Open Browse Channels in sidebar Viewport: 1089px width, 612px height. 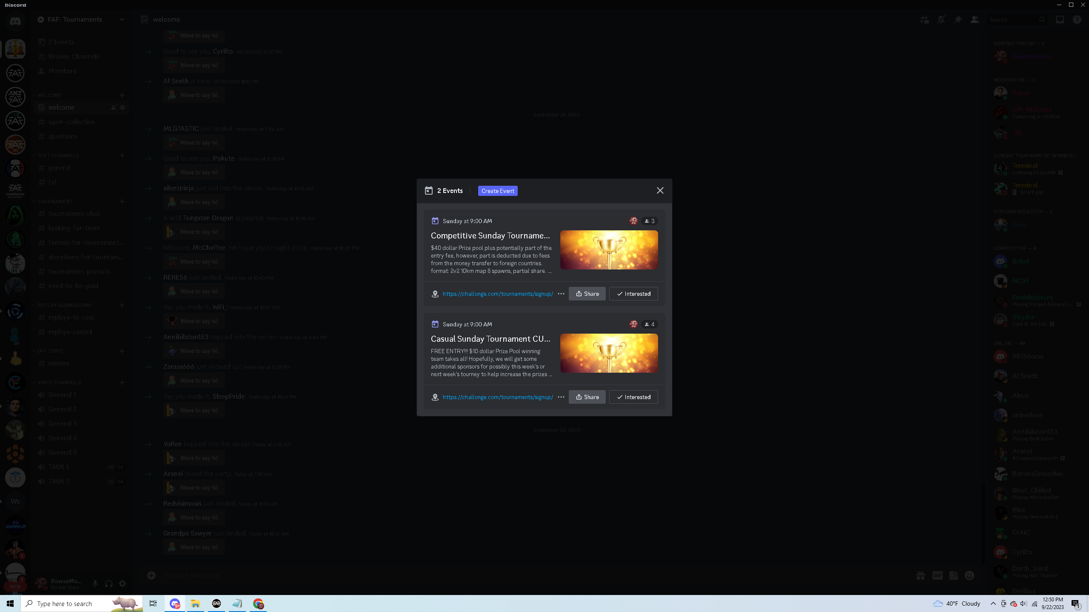click(x=81, y=57)
